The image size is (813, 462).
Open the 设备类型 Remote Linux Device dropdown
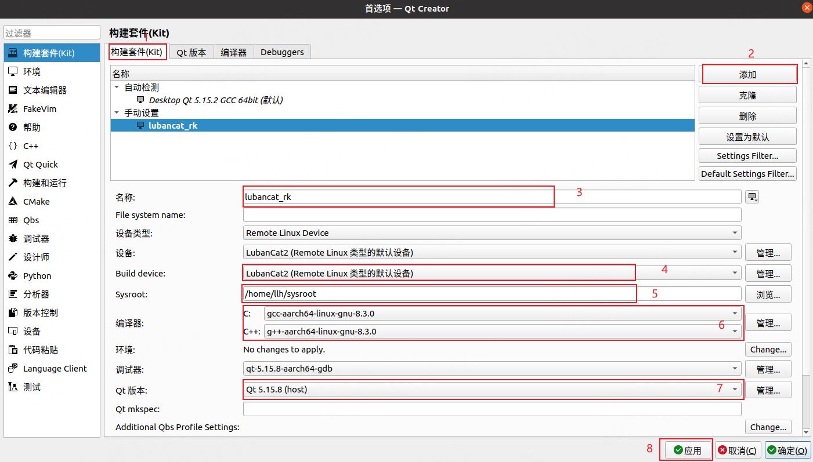492,233
